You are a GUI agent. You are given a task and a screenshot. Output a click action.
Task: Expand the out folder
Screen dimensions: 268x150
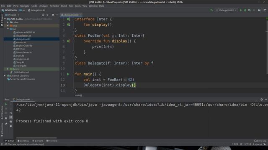pyautogui.click(x=8, y=26)
